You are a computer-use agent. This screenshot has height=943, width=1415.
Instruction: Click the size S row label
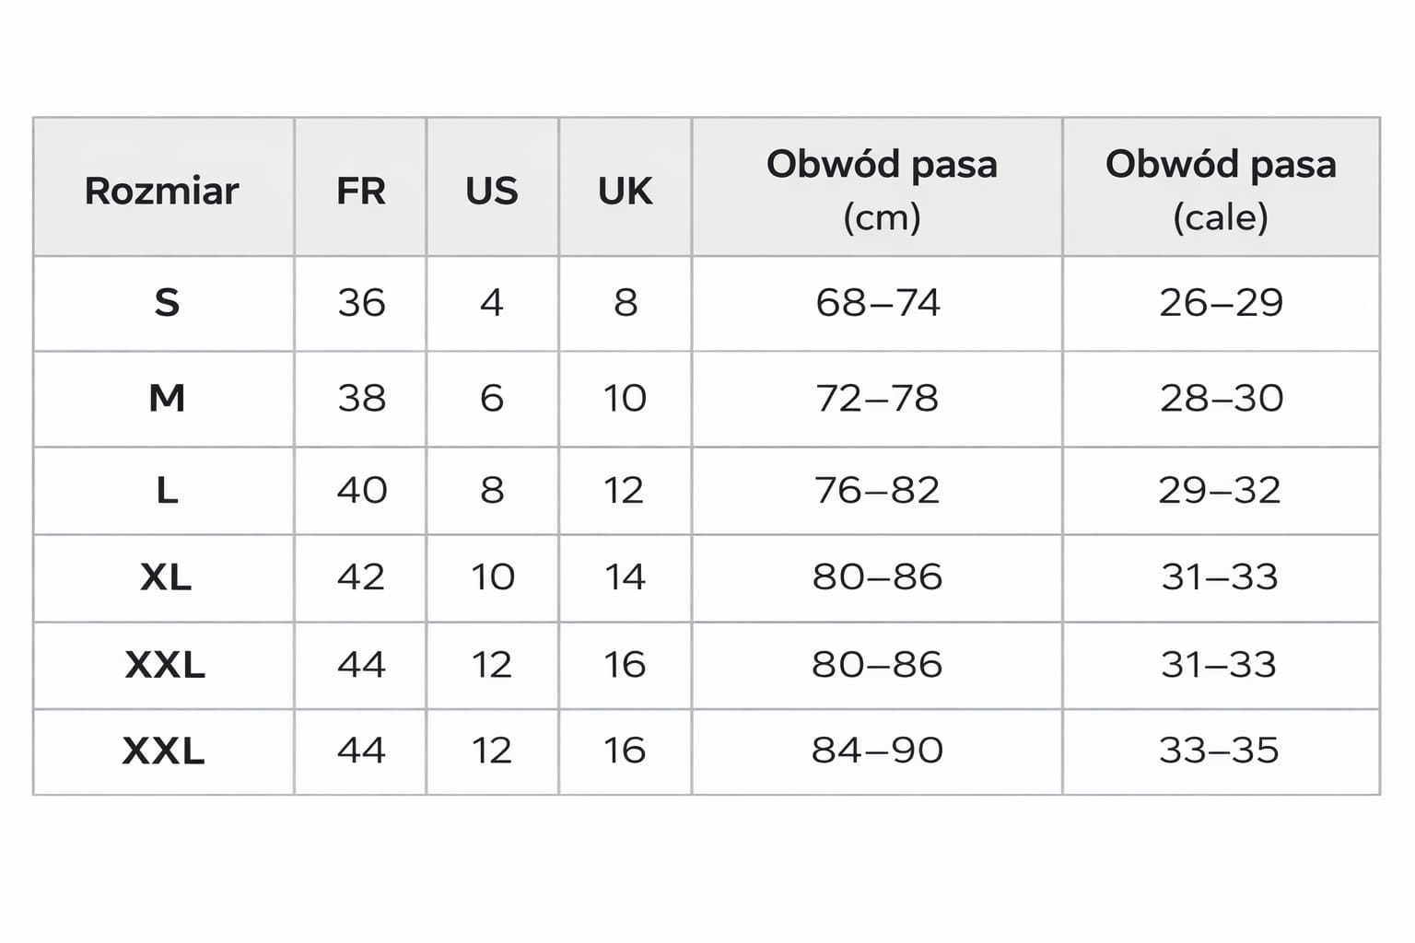[166, 303]
